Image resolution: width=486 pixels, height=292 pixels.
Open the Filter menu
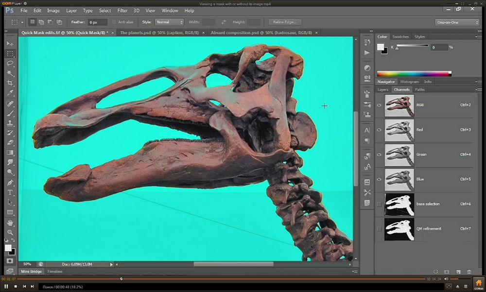(122, 10)
